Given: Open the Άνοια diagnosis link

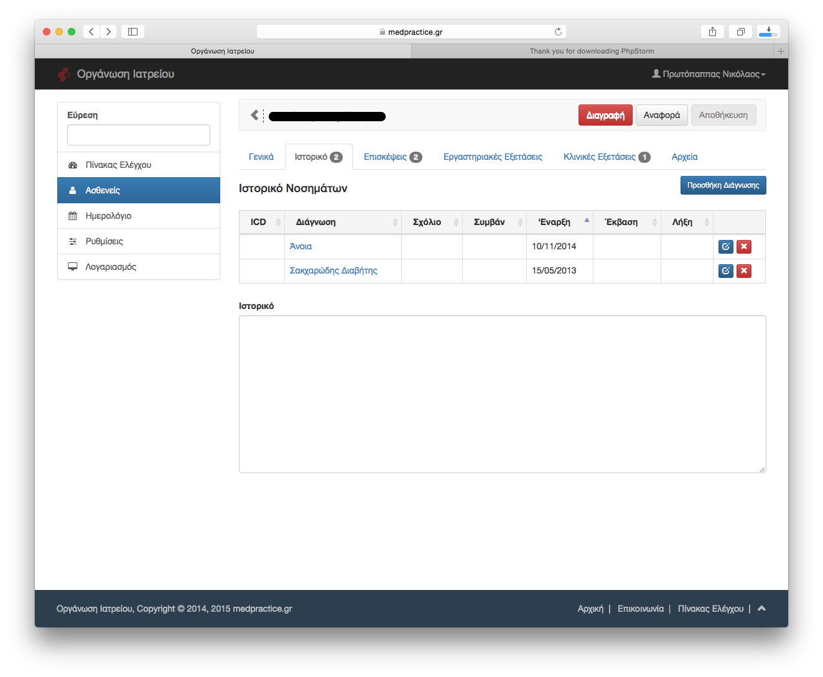Looking at the screenshot, I should (x=300, y=246).
